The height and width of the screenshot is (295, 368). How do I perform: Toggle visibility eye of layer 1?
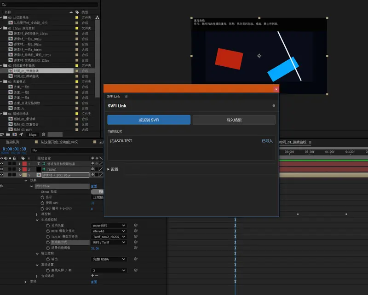[x=2, y=164]
